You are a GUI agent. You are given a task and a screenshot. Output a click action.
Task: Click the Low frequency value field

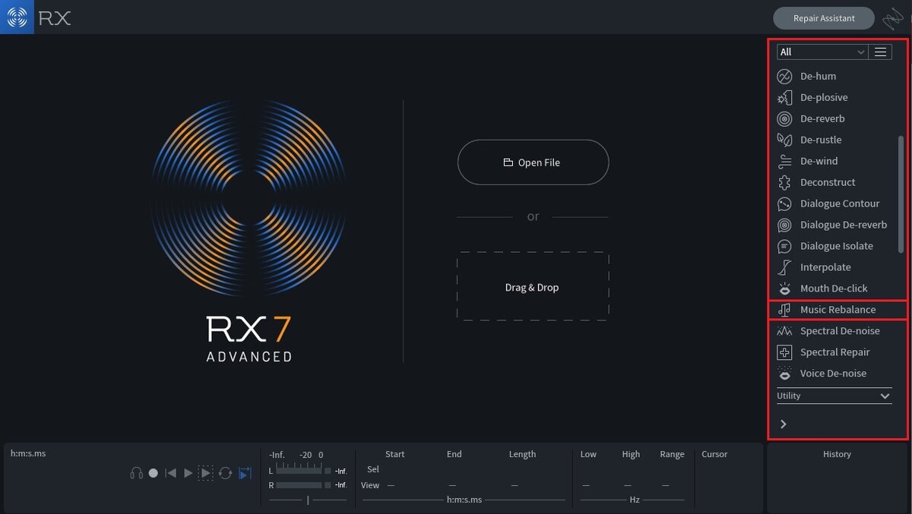point(586,485)
